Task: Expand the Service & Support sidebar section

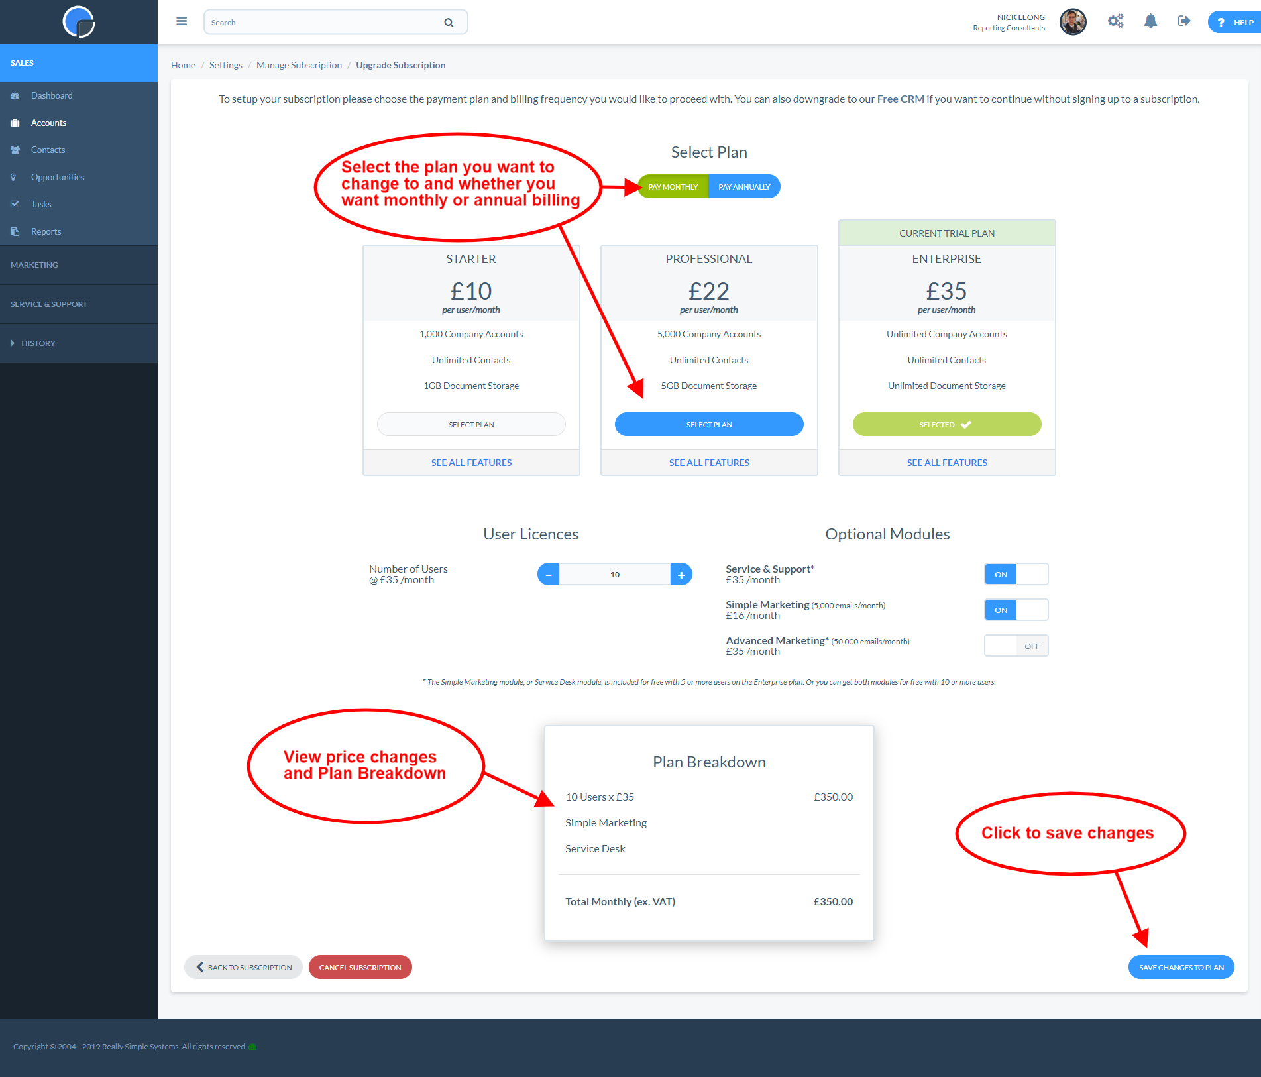Action: click(79, 304)
